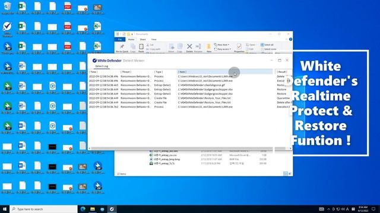The image size is (380, 213).
Task: Click the touch keyboard tray icon
Action: pos(322,209)
